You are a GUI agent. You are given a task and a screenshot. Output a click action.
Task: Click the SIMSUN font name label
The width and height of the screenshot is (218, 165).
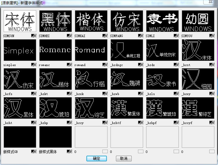(x=9, y=36)
